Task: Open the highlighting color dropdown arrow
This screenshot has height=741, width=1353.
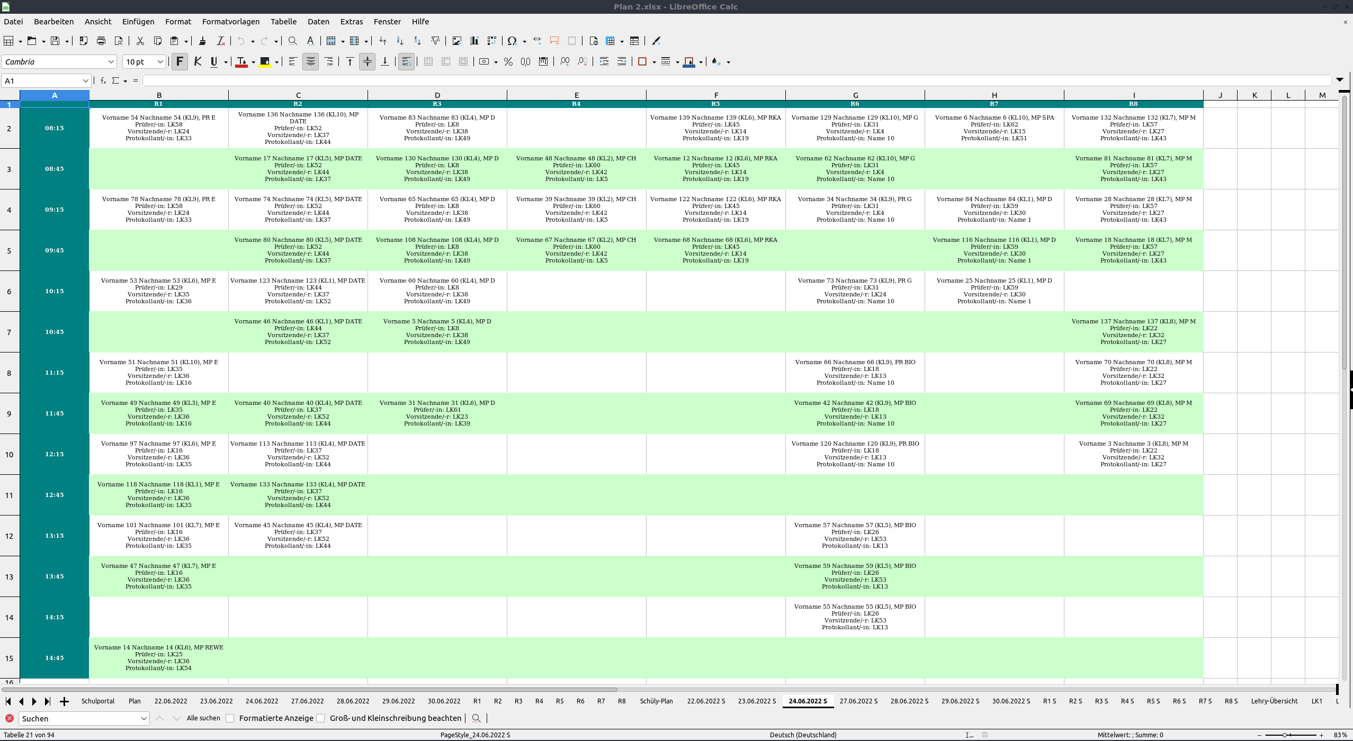Action: tap(275, 62)
